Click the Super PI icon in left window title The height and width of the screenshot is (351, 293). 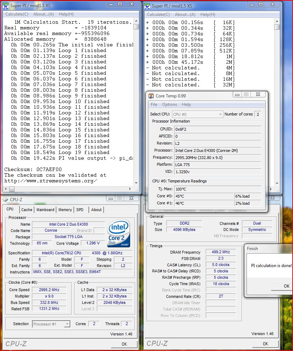[6, 5]
